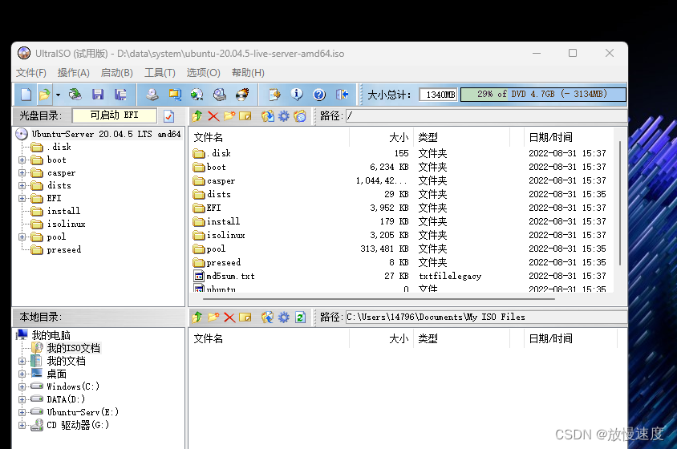
Task: Click the 29% of DVD 4.7GB capacity bar
Action: (x=543, y=94)
